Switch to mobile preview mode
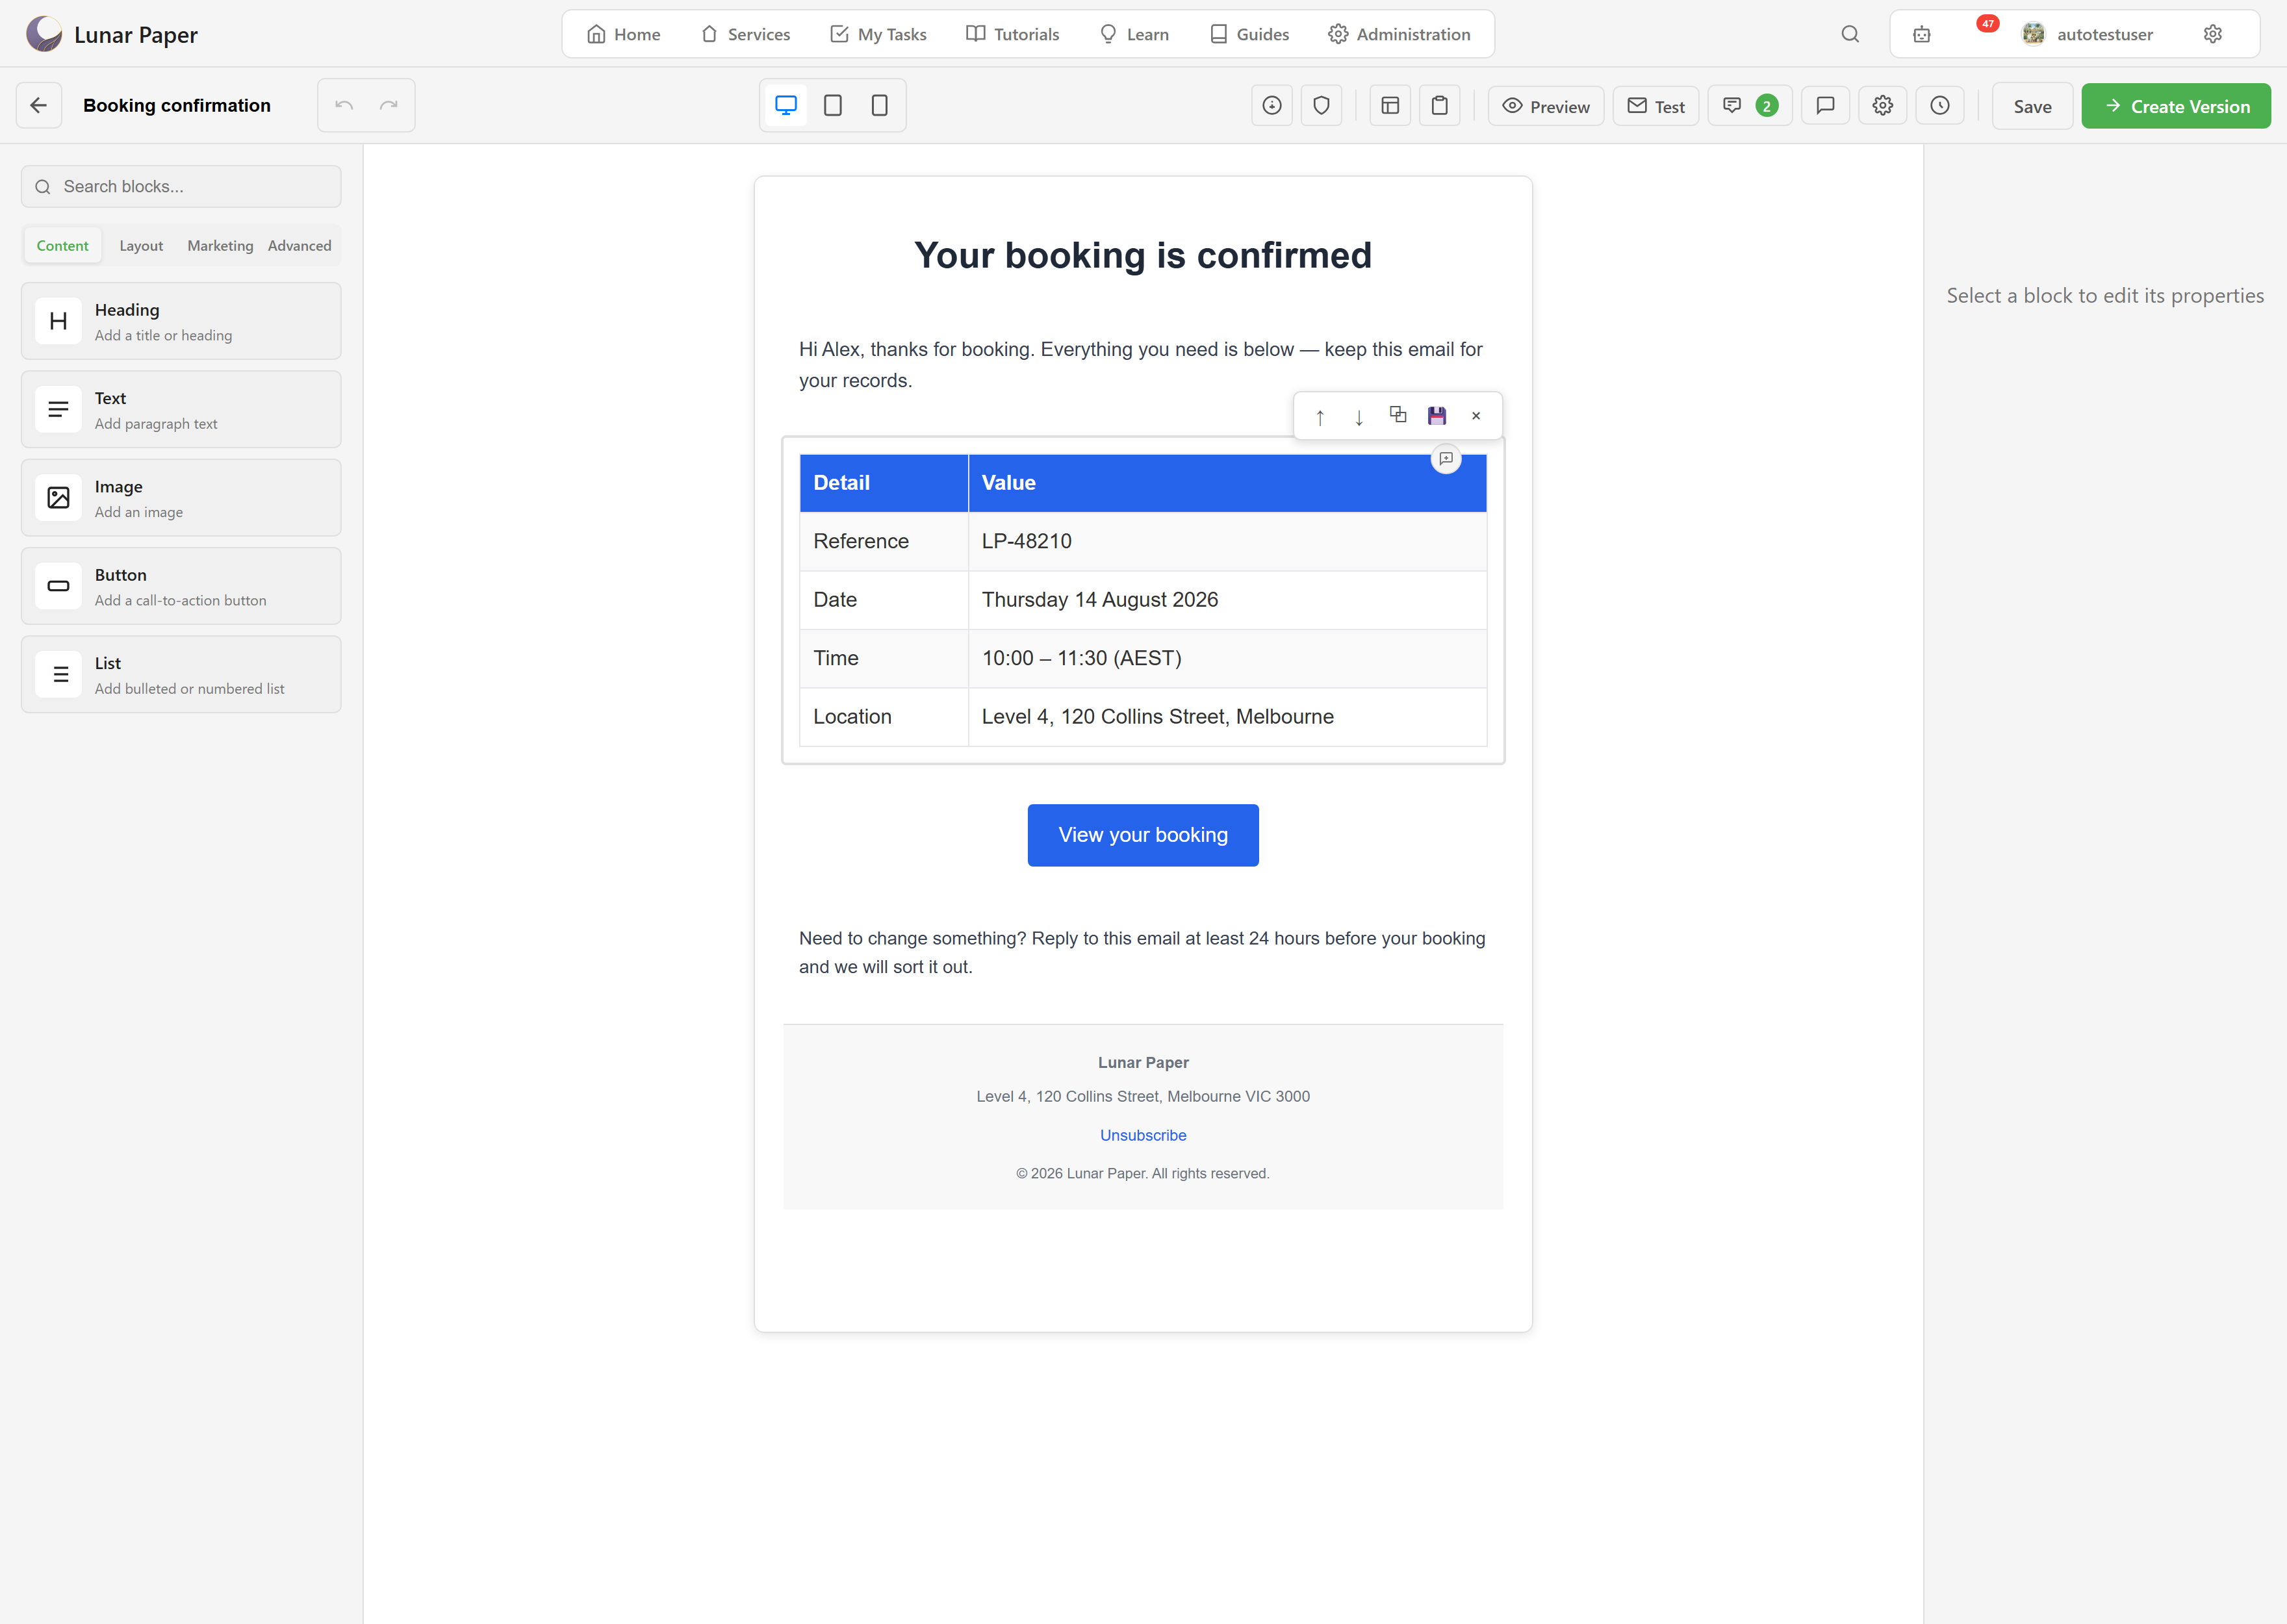 point(880,105)
